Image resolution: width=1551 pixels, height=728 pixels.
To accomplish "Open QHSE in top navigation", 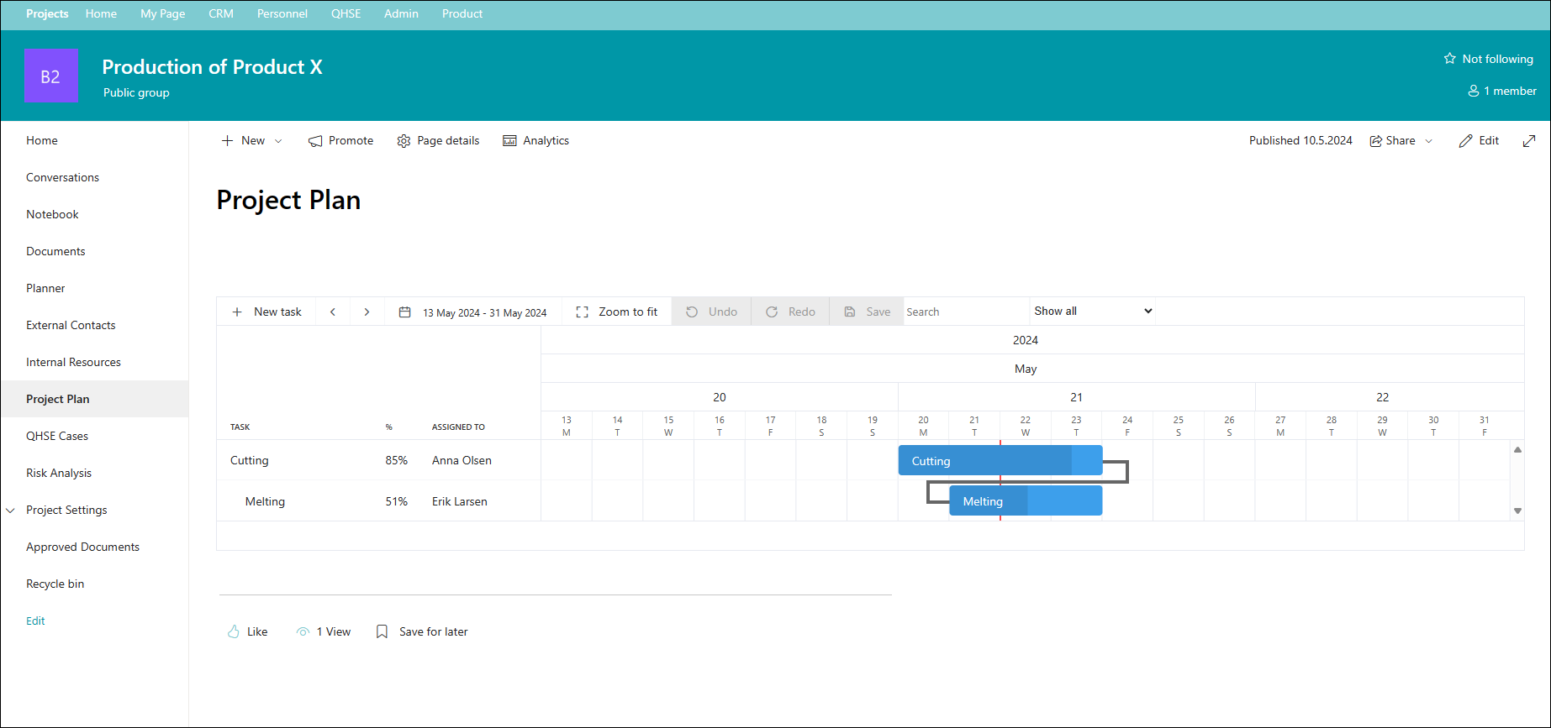I will coord(346,13).
